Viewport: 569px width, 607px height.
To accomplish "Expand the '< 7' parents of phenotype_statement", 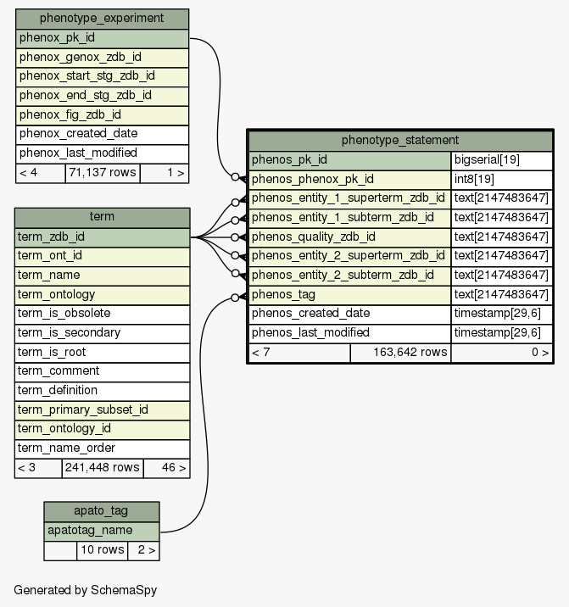I will [x=299, y=353].
